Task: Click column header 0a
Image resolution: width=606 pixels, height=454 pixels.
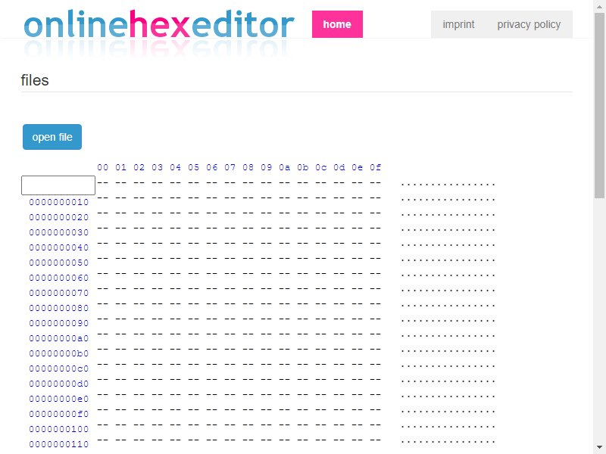Action: 285,167
